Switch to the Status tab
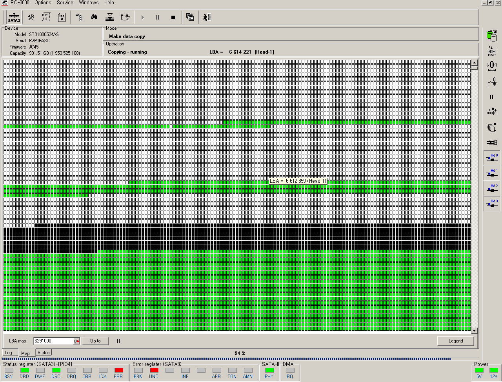This screenshot has height=382, width=502. pyautogui.click(x=44, y=353)
